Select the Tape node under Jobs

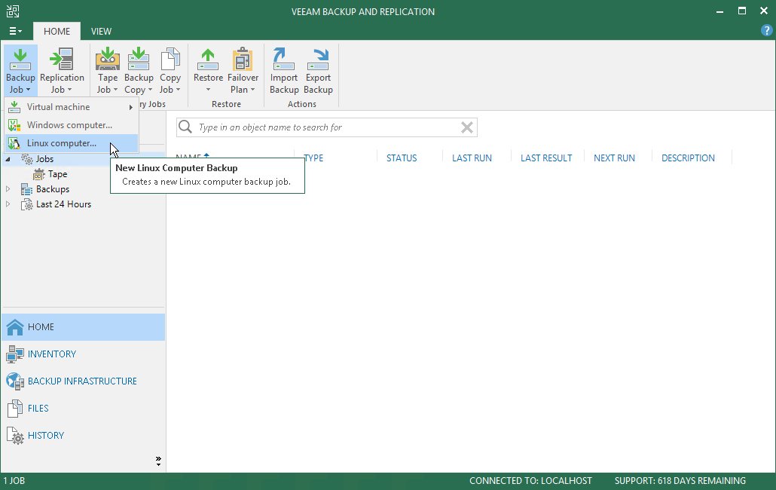click(x=57, y=174)
